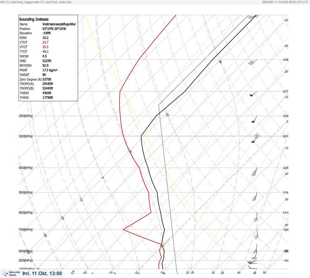Select the tropopause diamond marker at 300hPa
The width and height of the screenshot is (310, 278).
(x=257, y=136)
